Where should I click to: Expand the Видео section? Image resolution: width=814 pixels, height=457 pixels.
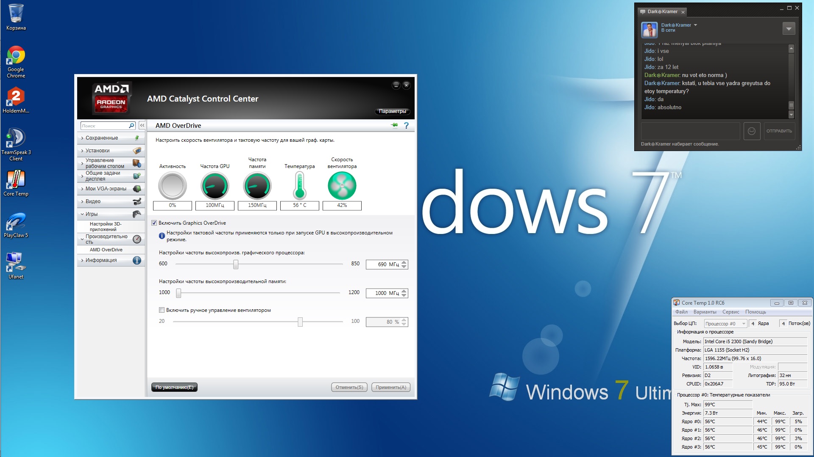111,201
